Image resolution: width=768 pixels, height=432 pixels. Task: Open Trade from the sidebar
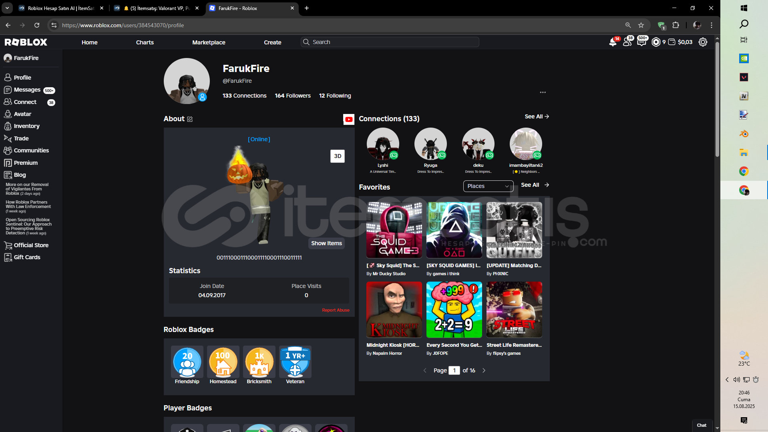point(21,138)
